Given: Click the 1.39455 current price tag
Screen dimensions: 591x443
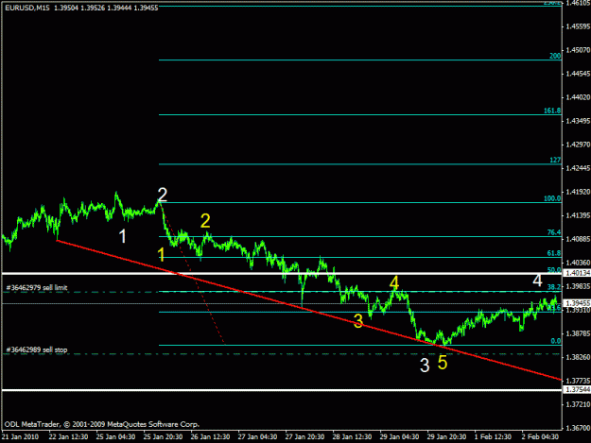Looking at the screenshot, I should (x=577, y=303).
